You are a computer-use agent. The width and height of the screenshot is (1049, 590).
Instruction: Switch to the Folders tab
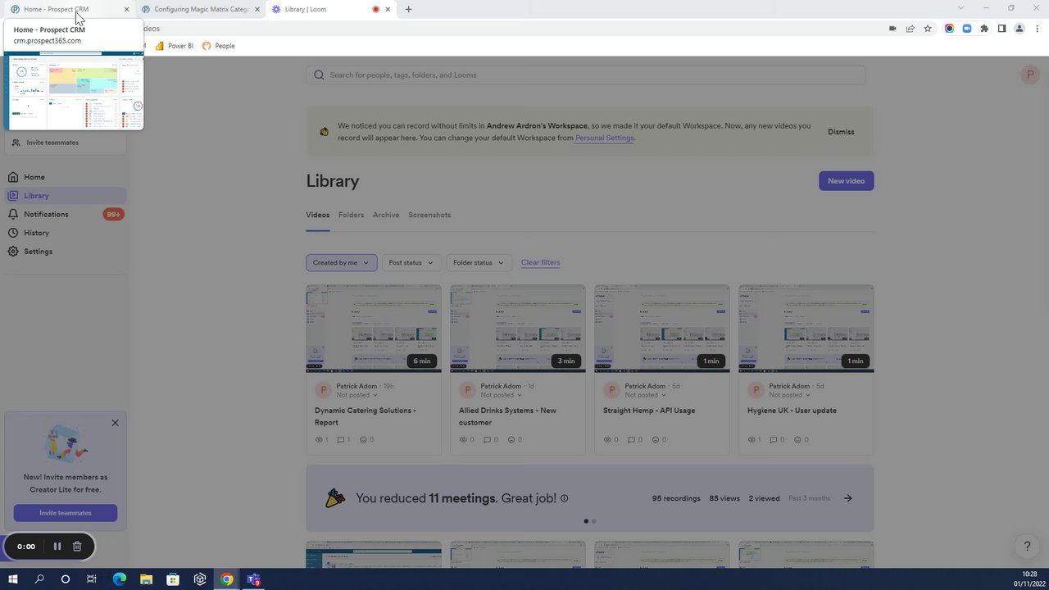pos(351,215)
